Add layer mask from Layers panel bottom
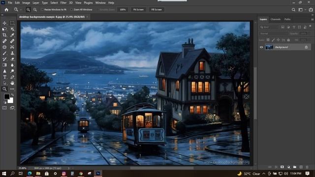This screenshot has height=177, width=315. tap(282, 167)
